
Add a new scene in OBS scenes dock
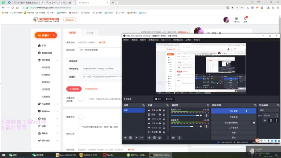pos(125,138)
